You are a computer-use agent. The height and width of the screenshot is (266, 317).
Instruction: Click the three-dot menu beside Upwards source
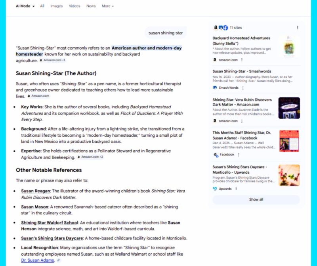click(x=236, y=189)
